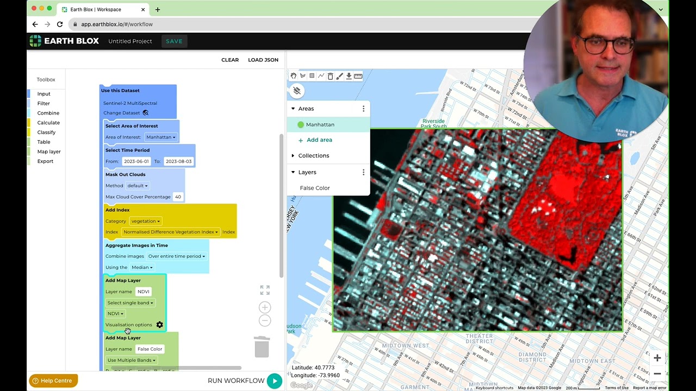Click the CLEAR button
The height and width of the screenshot is (391, 696).
tap(230, 60)
